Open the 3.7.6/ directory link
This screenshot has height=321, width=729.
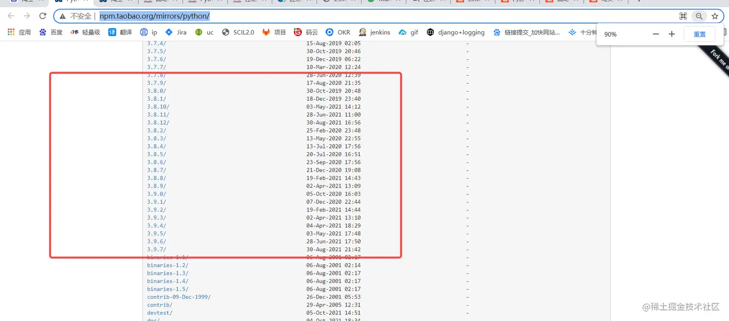[x=156, y=59]
